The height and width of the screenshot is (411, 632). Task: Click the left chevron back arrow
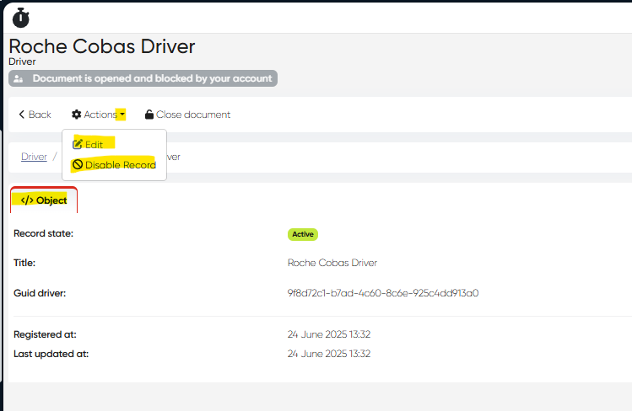tap(22, 115)
